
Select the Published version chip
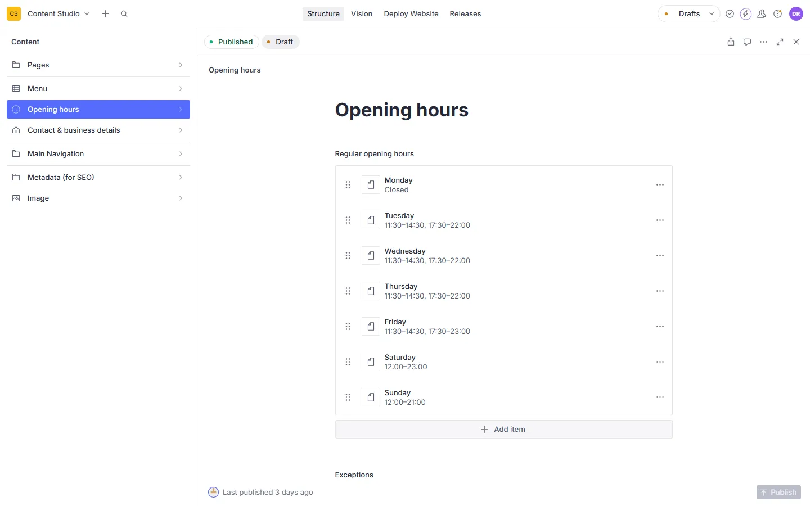pyautogui.click(x=232, y=42)
